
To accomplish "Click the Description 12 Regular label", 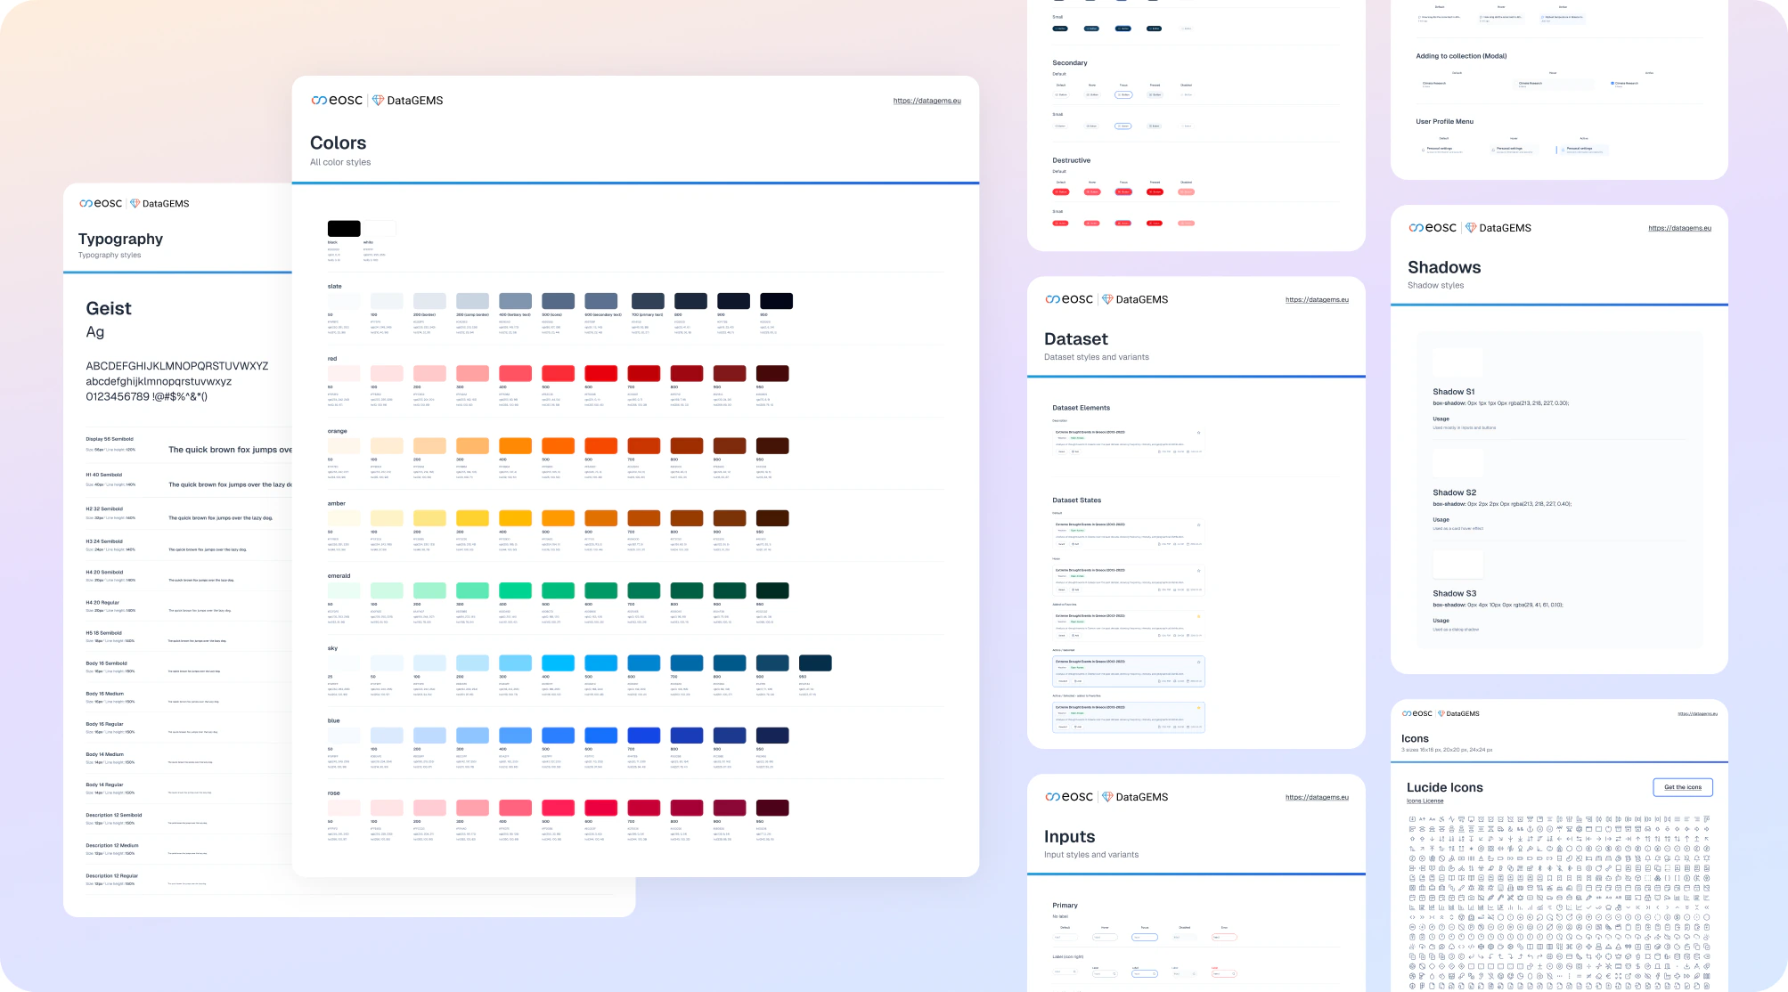I will pyautogui.click(x=112, y=875).
